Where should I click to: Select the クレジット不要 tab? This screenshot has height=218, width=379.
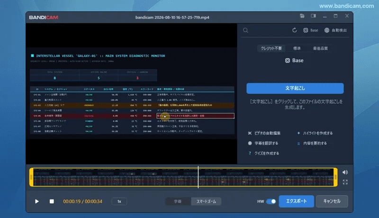click(271, 48)
